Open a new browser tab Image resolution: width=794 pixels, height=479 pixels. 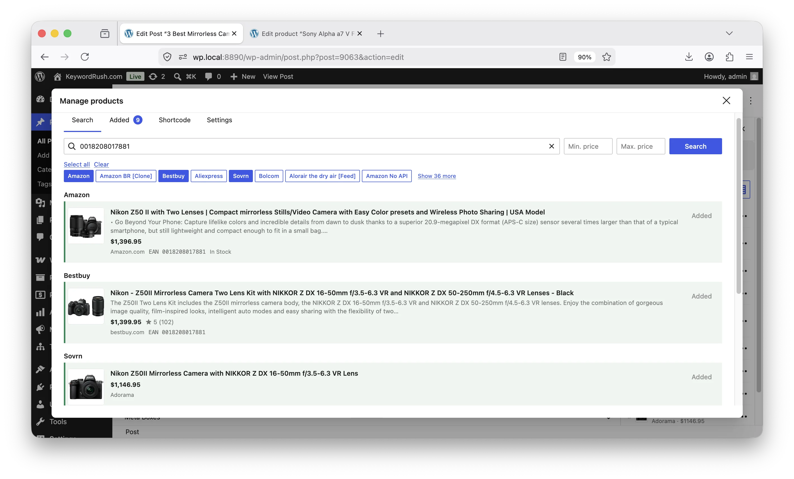click(380, 33)
